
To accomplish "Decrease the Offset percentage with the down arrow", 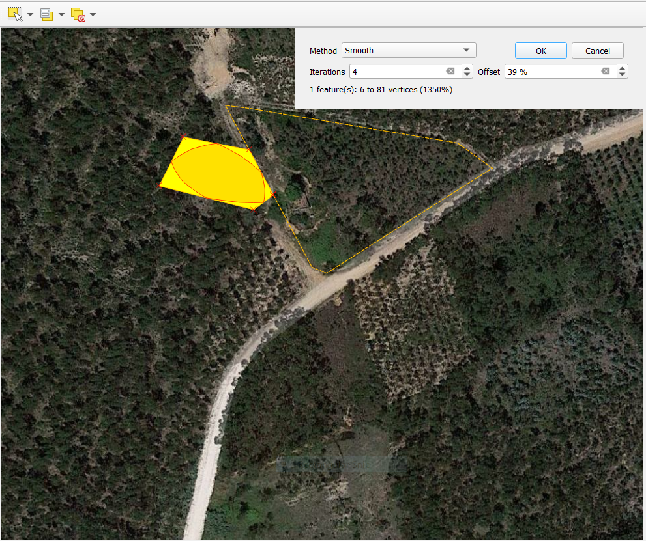I will [622, 75].
